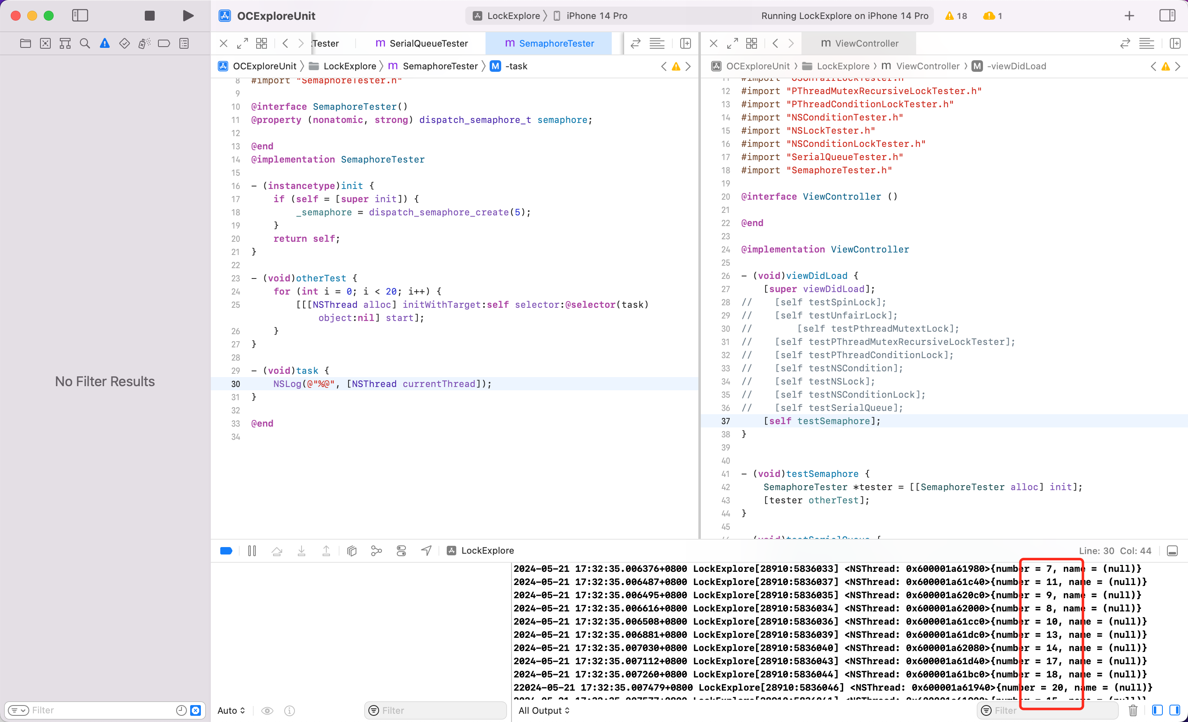1188x722 pixels.
Task: Click Simulate Location arrow icon
Action: pyautogui.click(x=426, y=551)
